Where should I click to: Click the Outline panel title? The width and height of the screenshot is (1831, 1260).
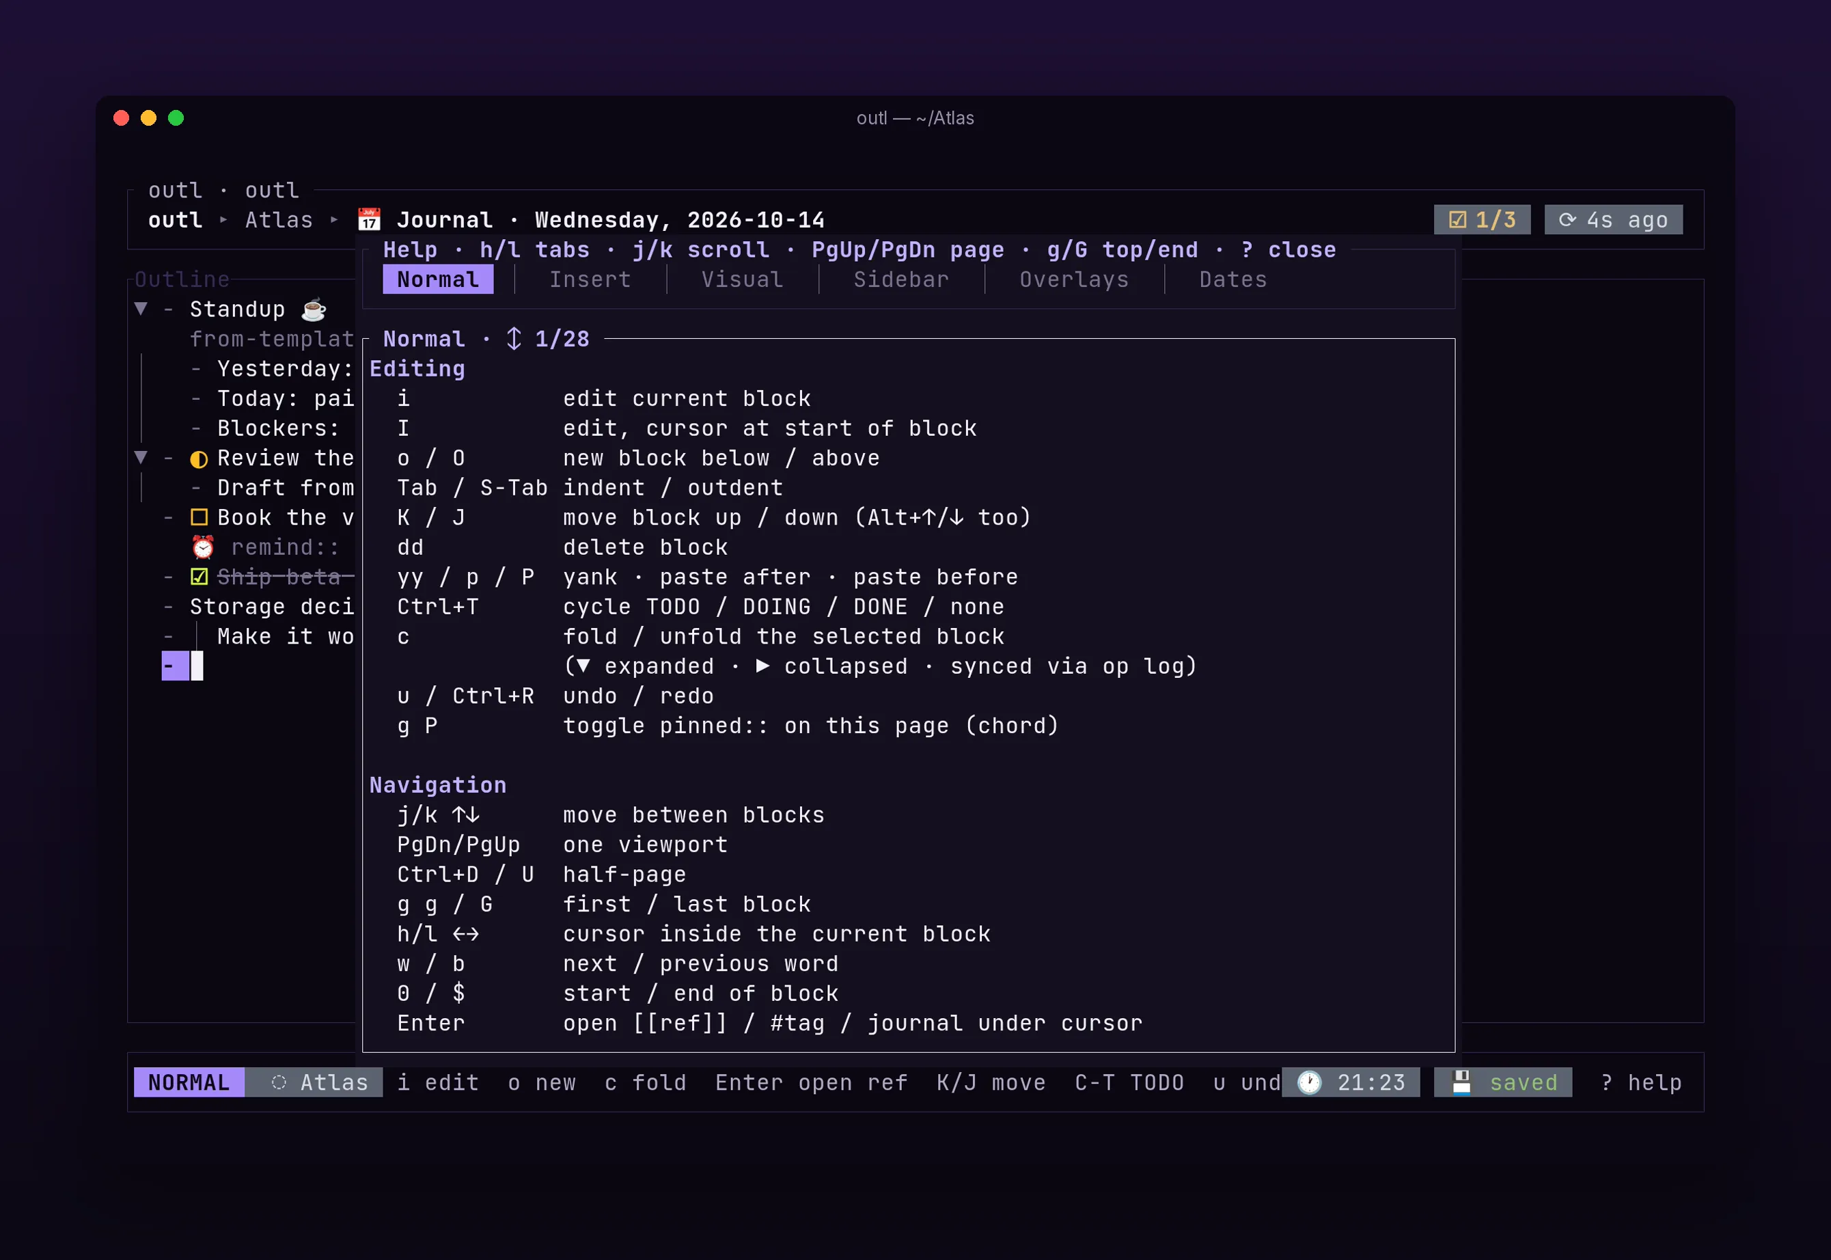coord(182,279)
